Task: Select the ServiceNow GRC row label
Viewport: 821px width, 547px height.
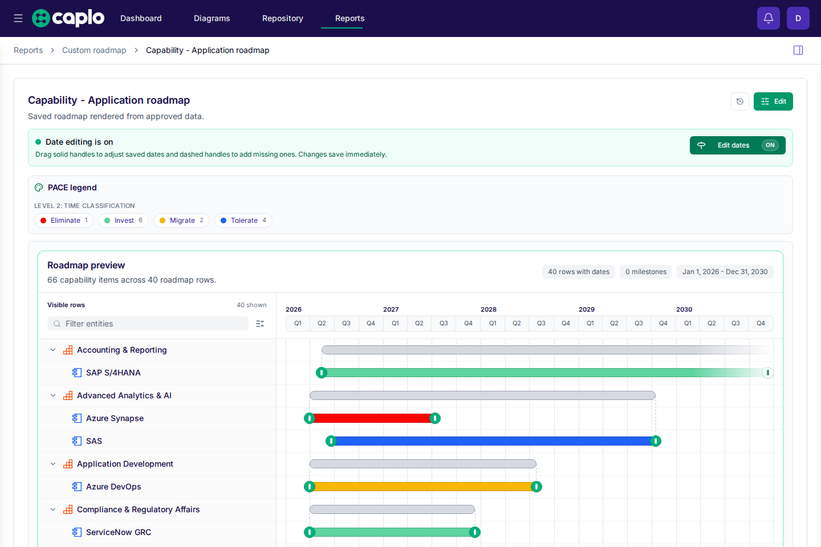Action: tap(119, 532)
